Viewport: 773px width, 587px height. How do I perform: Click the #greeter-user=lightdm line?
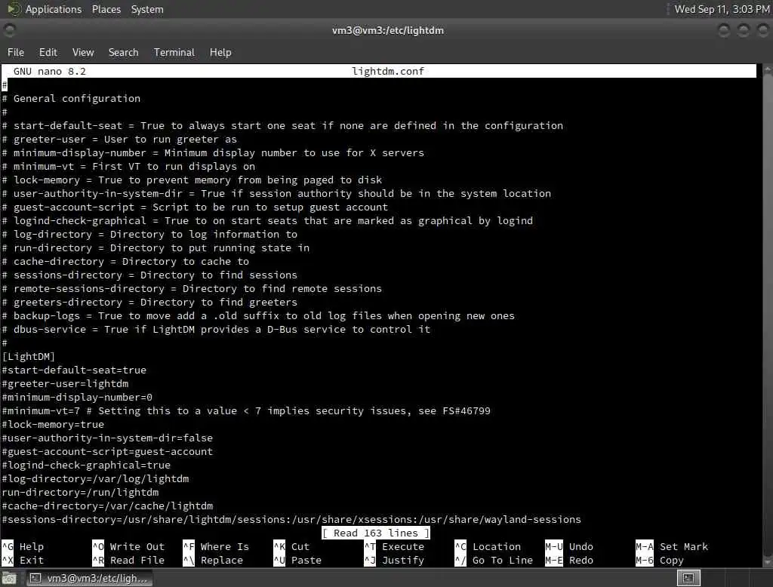click(65, 383)
